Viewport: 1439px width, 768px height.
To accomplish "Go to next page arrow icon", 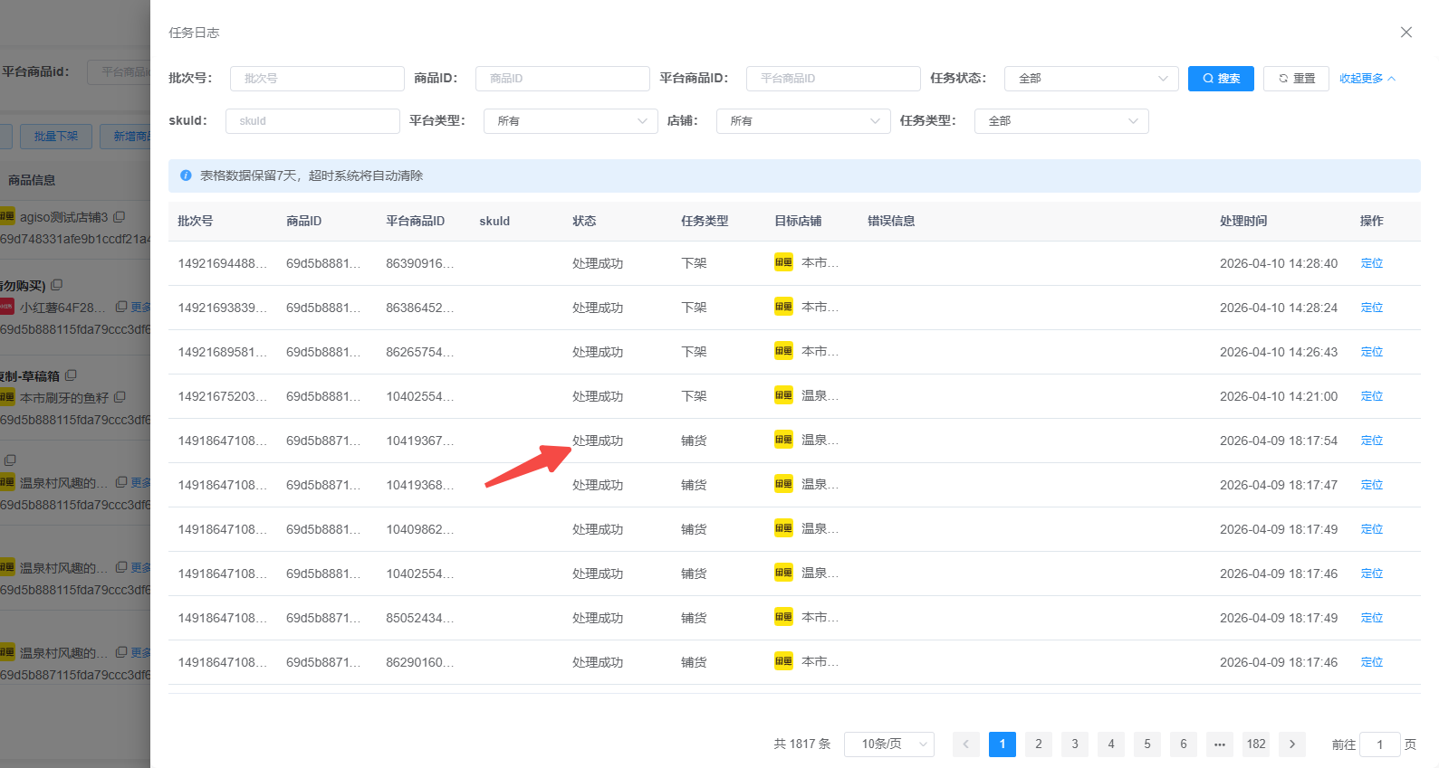I will (1291, 744).
